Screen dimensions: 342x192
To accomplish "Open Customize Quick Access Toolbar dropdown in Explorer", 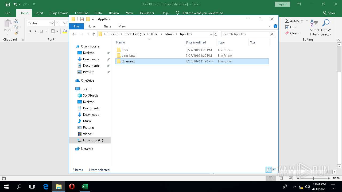I will (x=93, y=19).
